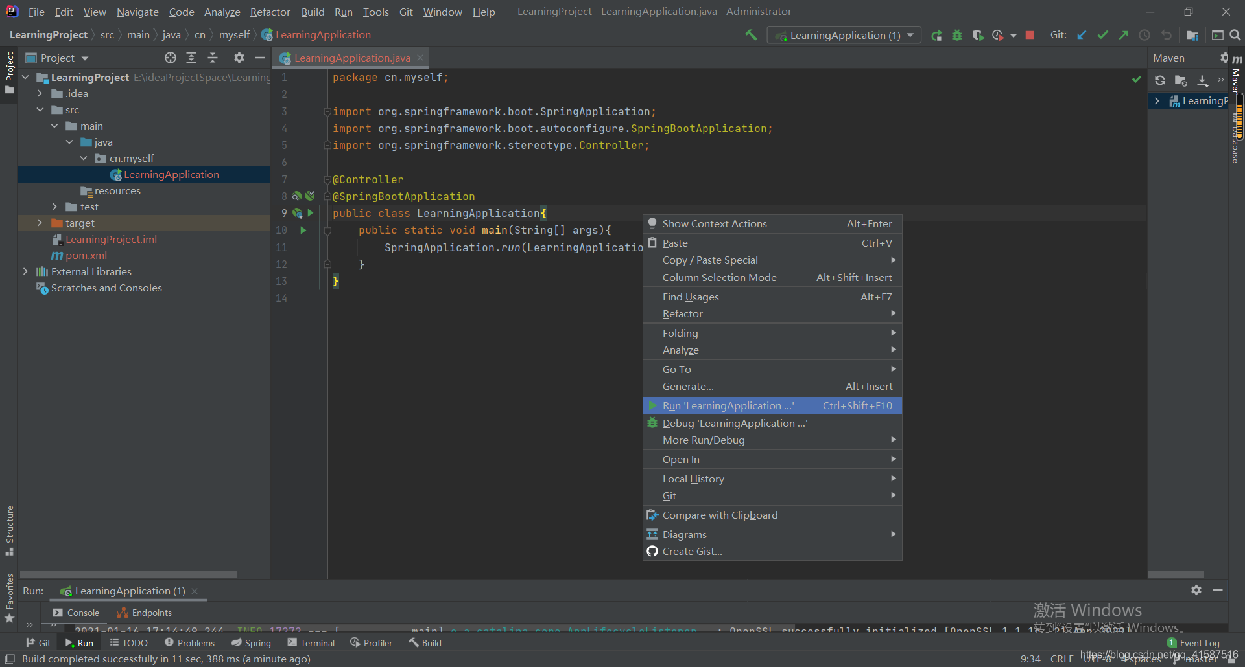
Task: Open the Refactor menu in the menu bar
Action: coord(270,12)
